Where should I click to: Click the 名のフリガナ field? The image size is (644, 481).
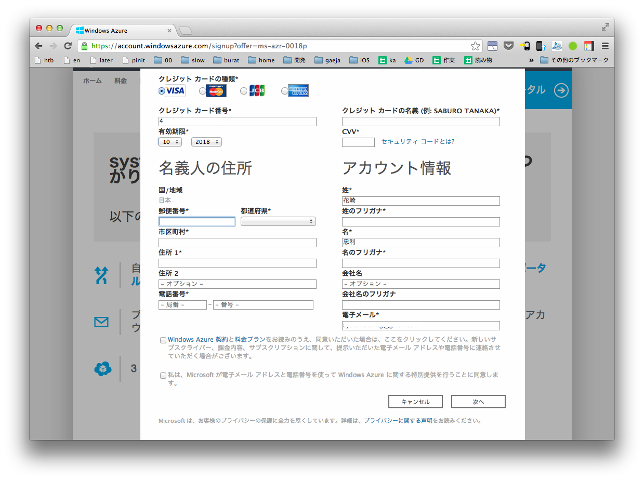pos(421,263)
